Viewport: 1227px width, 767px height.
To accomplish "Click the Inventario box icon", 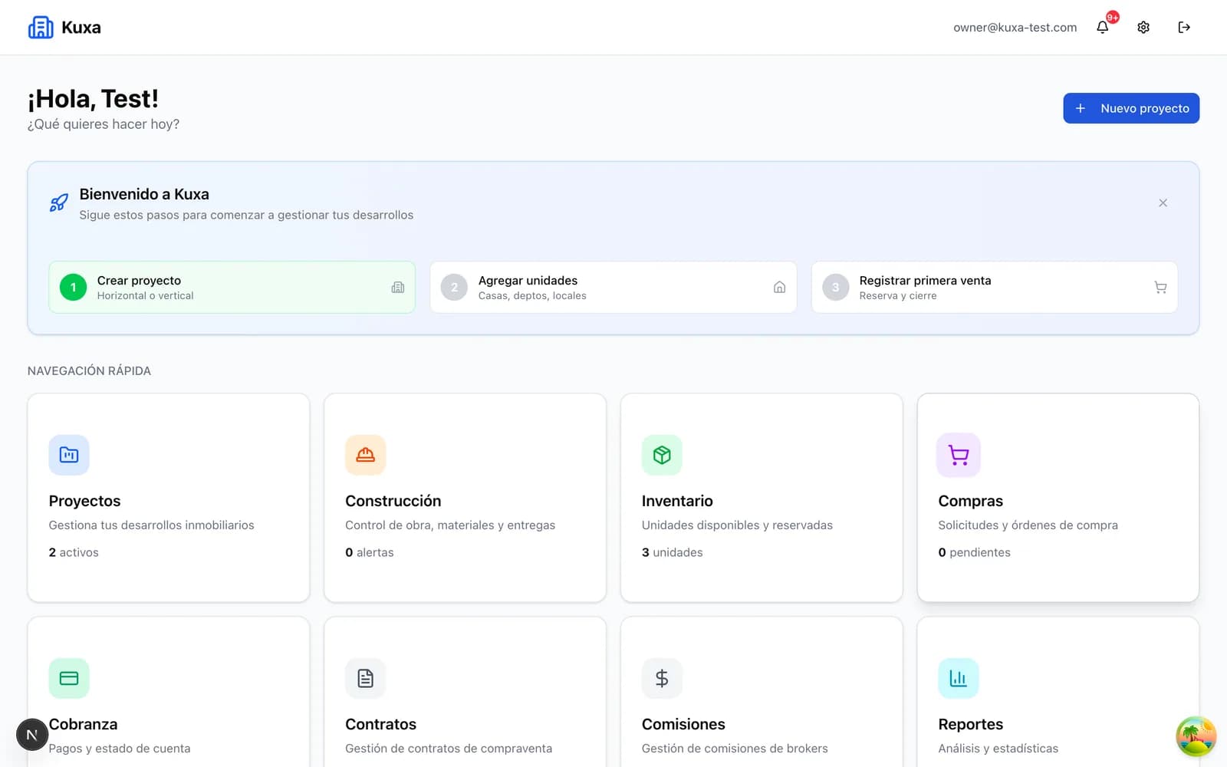I will coord(662,455).
